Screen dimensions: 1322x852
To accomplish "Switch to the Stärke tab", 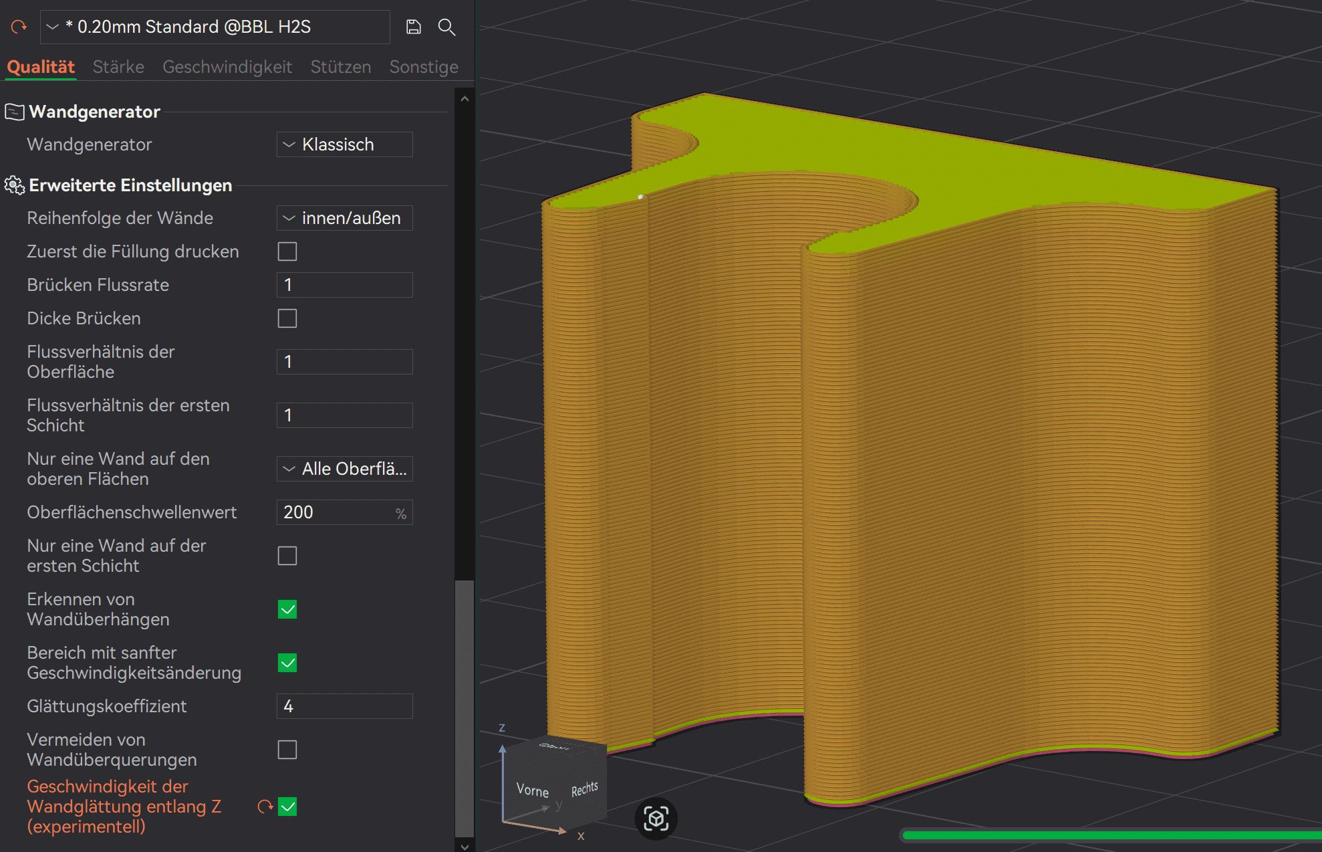I will click(118, 67).
